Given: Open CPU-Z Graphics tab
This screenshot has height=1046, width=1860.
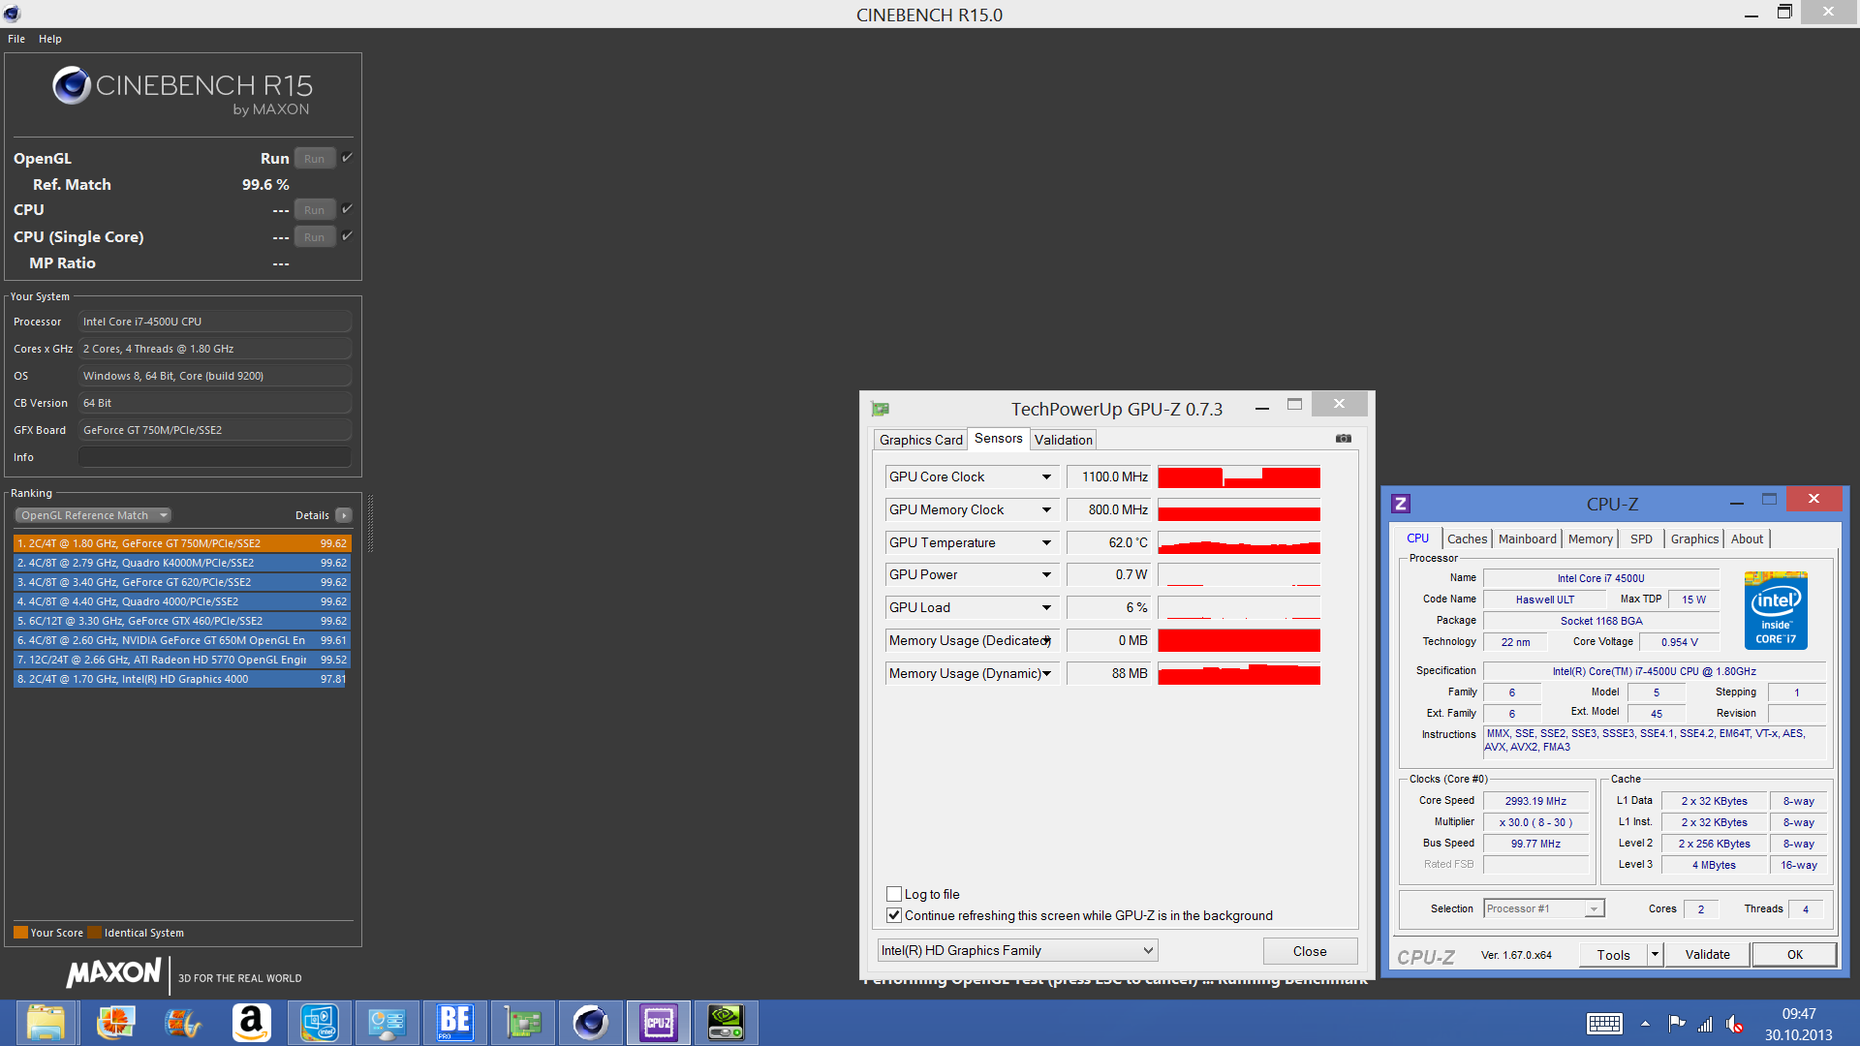Looking at the screenshot, I should tap(1694, 539).
